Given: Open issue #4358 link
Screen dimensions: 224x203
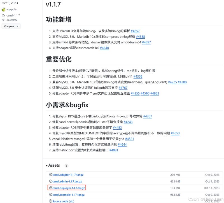Looking at the screenshot, I should tap(138, 76).
